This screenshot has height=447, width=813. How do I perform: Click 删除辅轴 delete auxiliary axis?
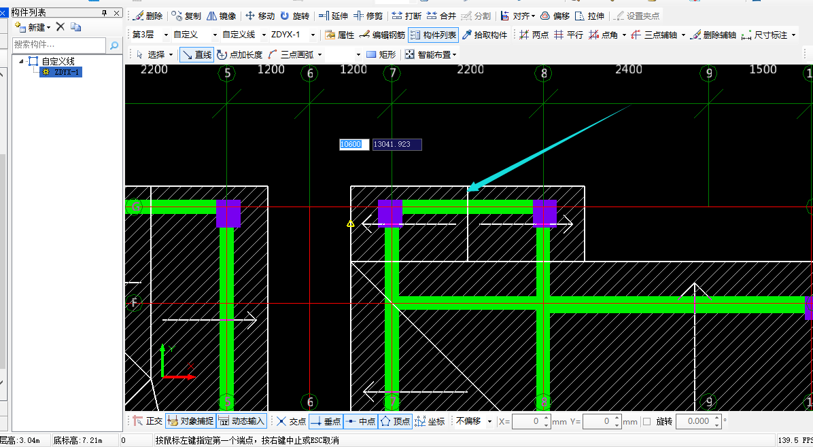point(714,35)
